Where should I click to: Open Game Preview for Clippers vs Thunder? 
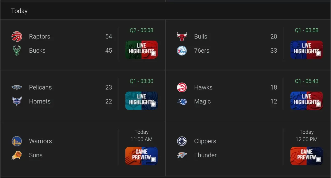point(306,156)
